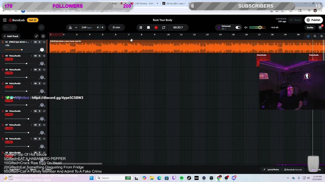
Task: Zoom in the timeline
Action: coord(322,36)
